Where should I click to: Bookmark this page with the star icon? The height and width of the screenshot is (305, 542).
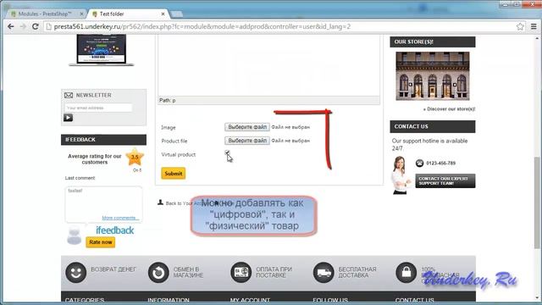coord(520,26)
